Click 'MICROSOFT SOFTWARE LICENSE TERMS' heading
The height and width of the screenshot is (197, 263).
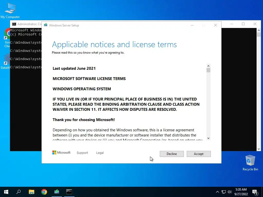click(x=89, y=78)
